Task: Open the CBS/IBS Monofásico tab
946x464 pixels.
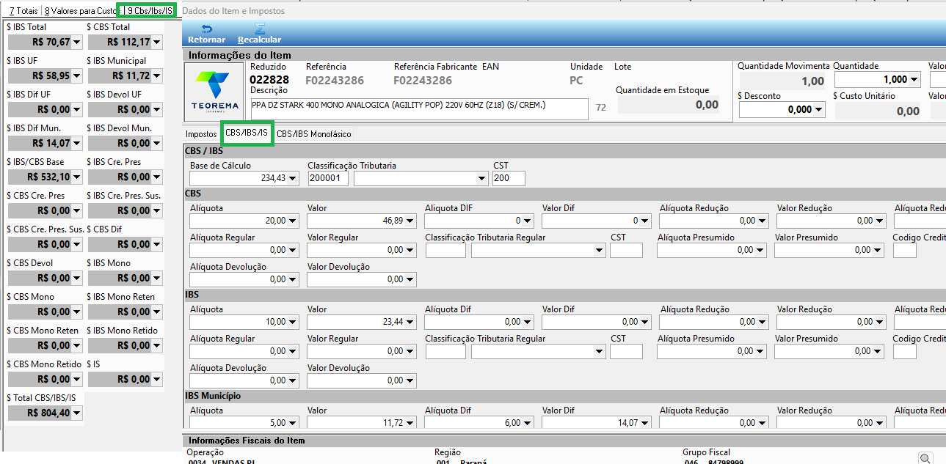Action: click(x=313, y=134)
